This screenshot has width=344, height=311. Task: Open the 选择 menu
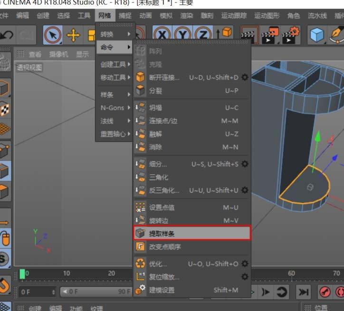pyautogui.click(x=64, y=15)
